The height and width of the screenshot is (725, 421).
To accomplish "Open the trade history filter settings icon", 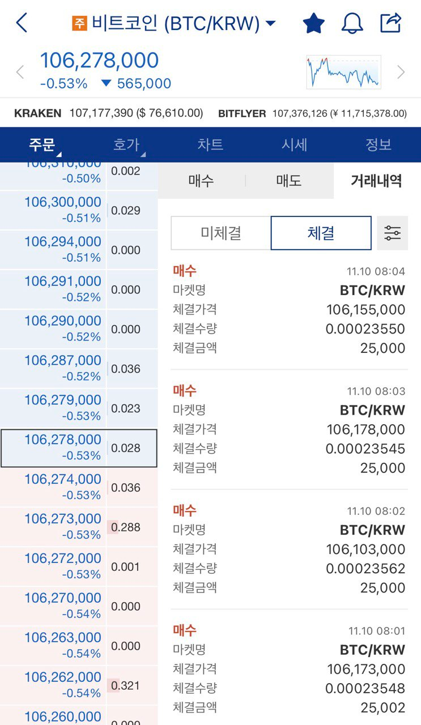I will coord(392,233).
